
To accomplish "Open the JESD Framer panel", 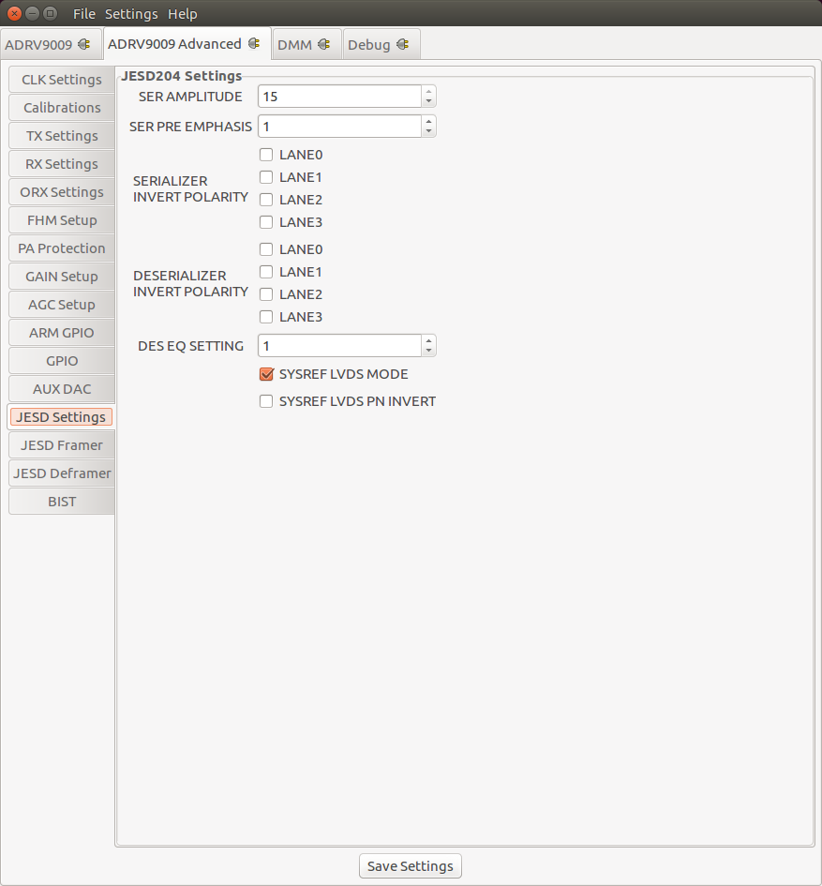I will point(61,445).
